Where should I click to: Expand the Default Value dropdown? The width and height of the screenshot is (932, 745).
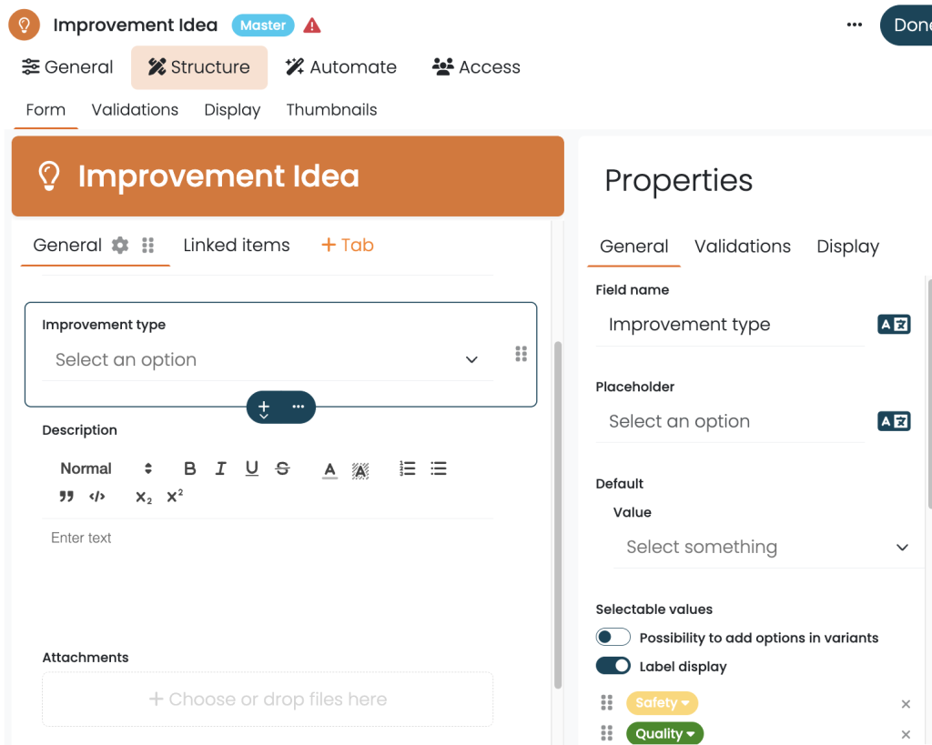[x=767, y=548]
